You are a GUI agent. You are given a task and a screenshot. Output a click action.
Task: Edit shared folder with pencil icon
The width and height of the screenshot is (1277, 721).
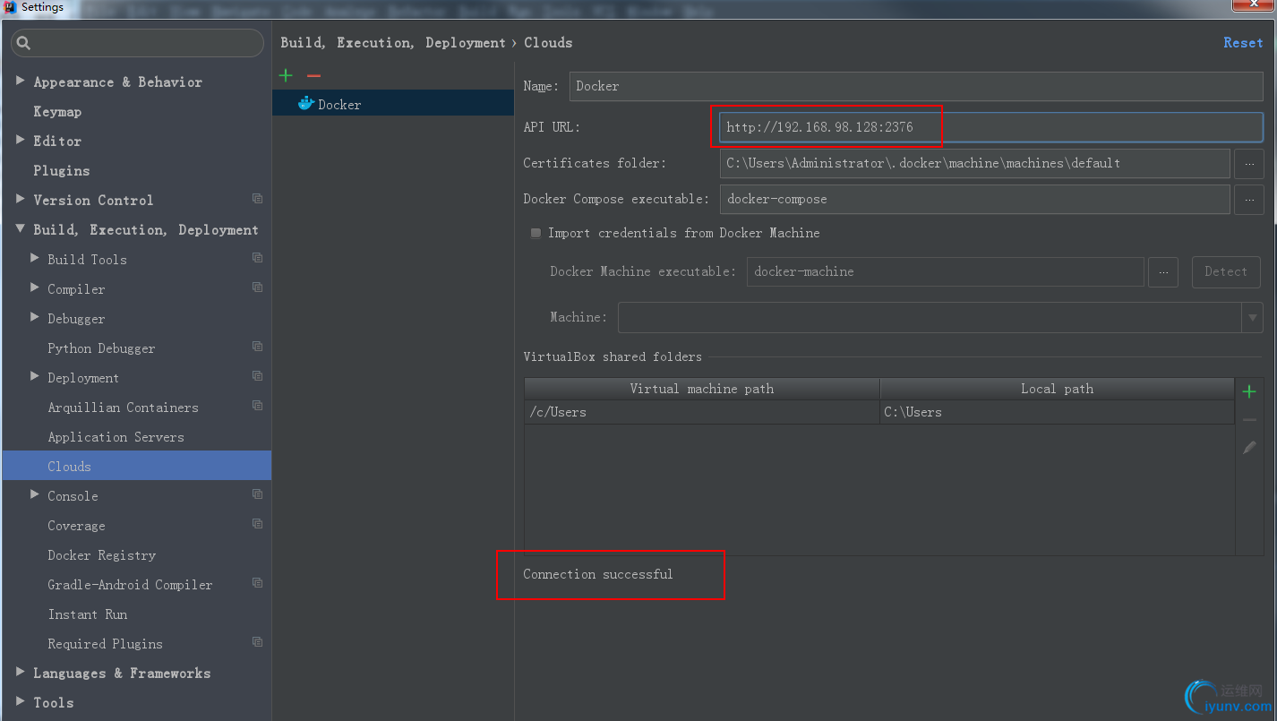tap(1249, 447)
